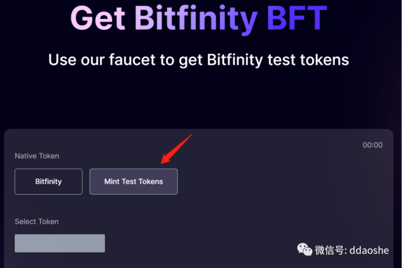Click the word Bitfinity in the large heading

pos(196,19)
